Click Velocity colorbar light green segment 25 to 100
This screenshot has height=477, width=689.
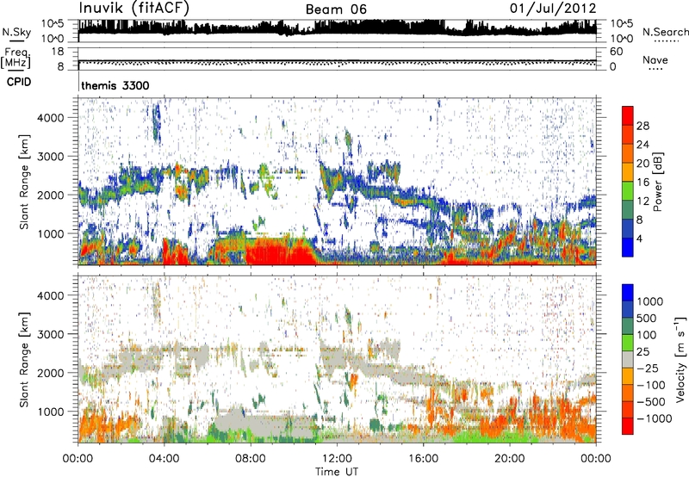click(x=628, y=343)
